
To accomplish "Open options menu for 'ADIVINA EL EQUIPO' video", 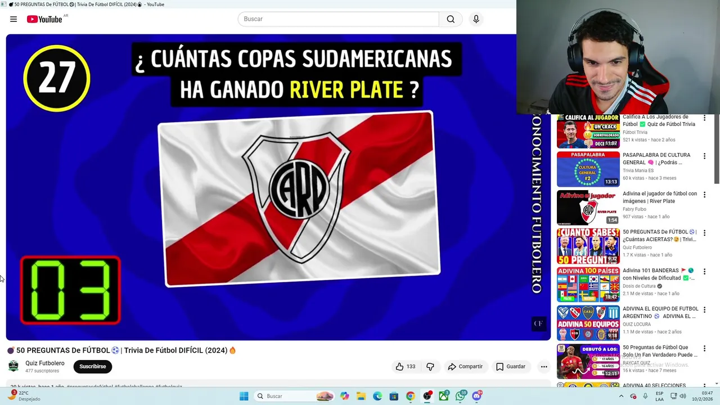I will [x=704, y=309].
